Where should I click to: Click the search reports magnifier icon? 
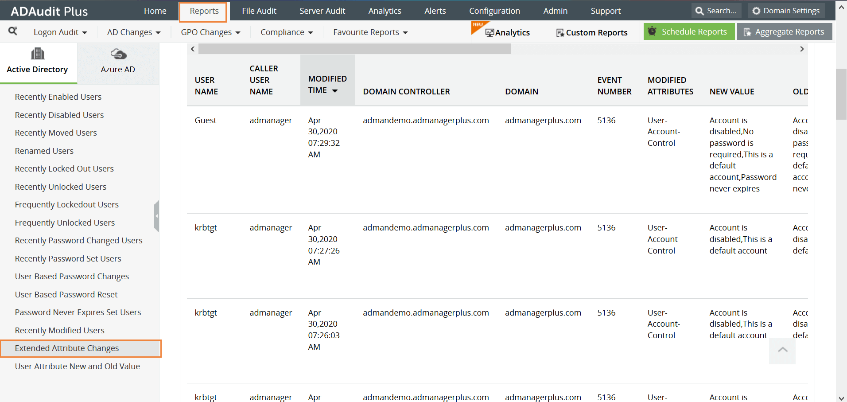[x=13, y=31]
